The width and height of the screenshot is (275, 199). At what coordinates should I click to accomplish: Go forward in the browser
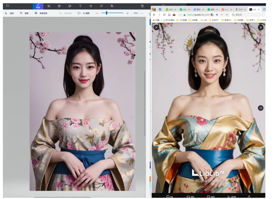click(x=159, y=15)
